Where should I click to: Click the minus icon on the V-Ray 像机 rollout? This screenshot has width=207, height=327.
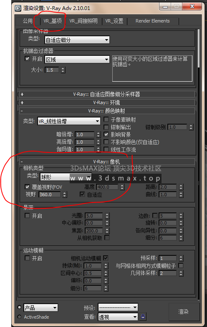coord(22,162)
